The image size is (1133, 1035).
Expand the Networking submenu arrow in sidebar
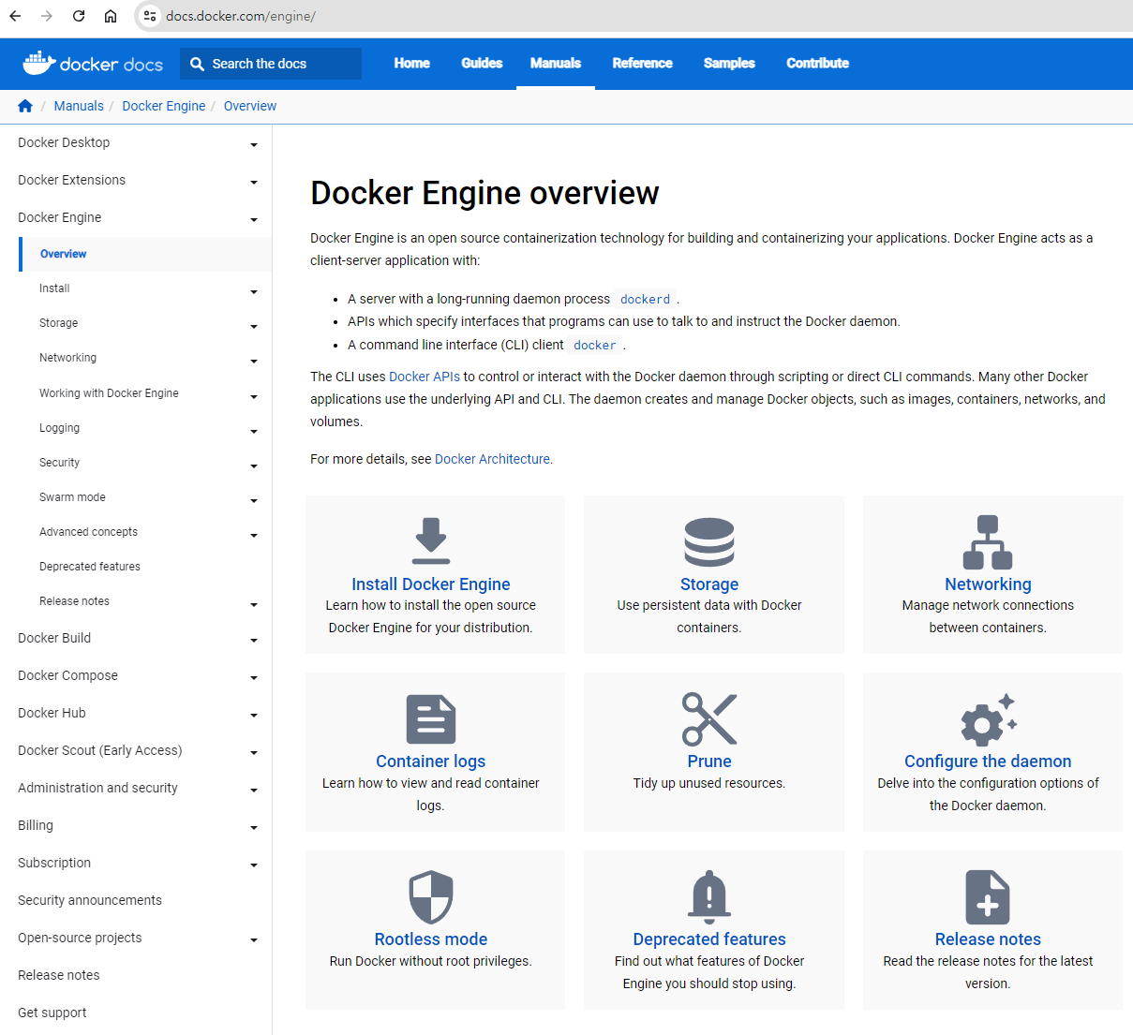pyautogui.click(x=254, y=361)
